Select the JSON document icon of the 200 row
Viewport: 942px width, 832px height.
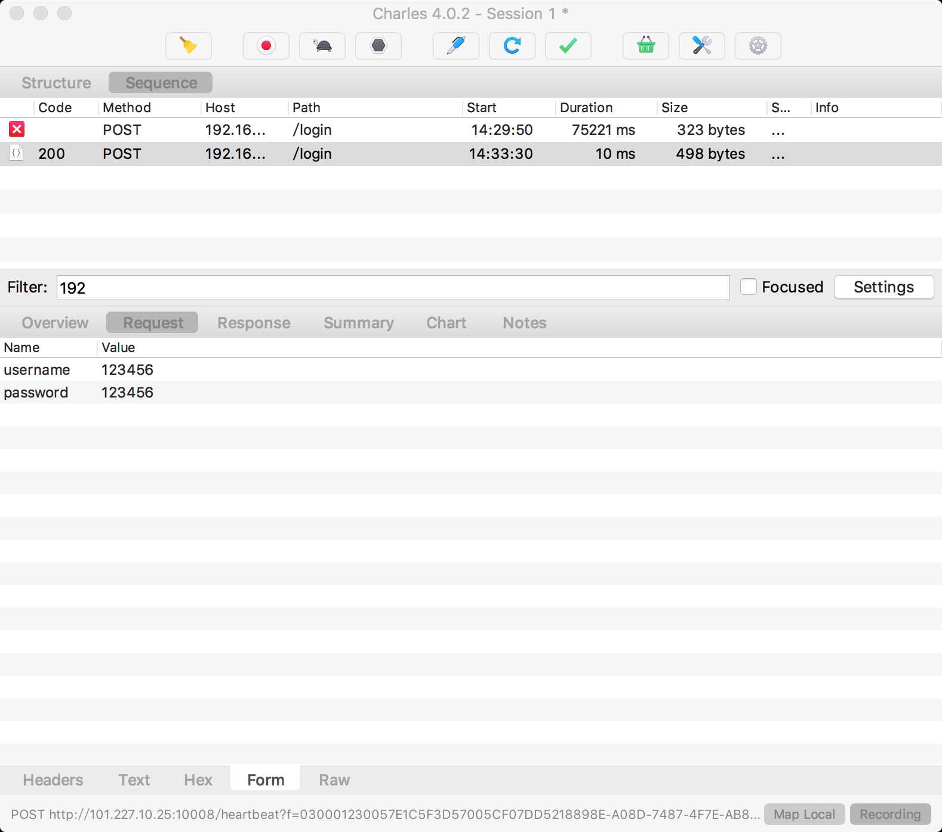point(17,153)
